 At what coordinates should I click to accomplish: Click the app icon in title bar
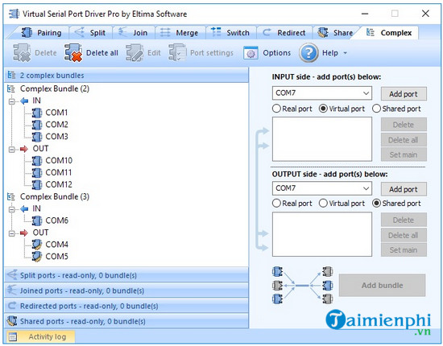[14, 14]
